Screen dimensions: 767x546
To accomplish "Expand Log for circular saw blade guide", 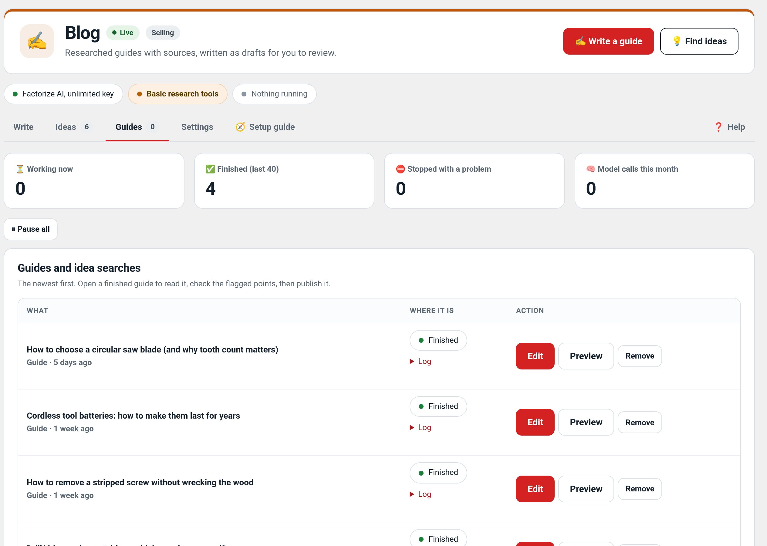I will tap(420, 361).
